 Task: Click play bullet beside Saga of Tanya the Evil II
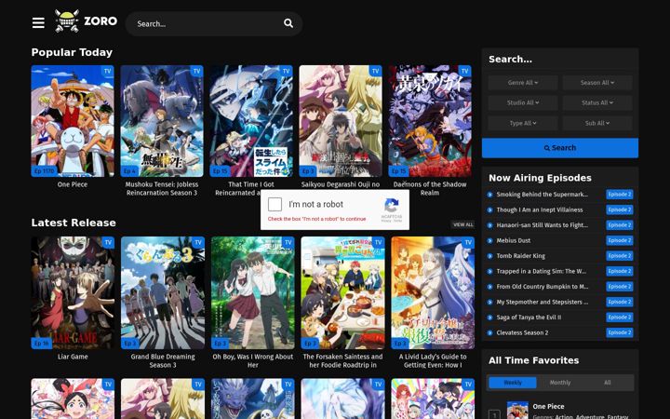[x=490, y=318]
